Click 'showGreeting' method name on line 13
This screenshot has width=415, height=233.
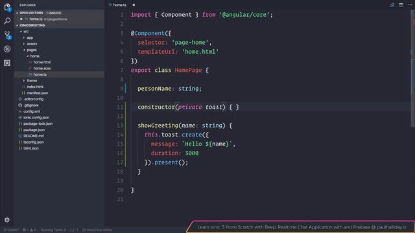pos(158,126)
